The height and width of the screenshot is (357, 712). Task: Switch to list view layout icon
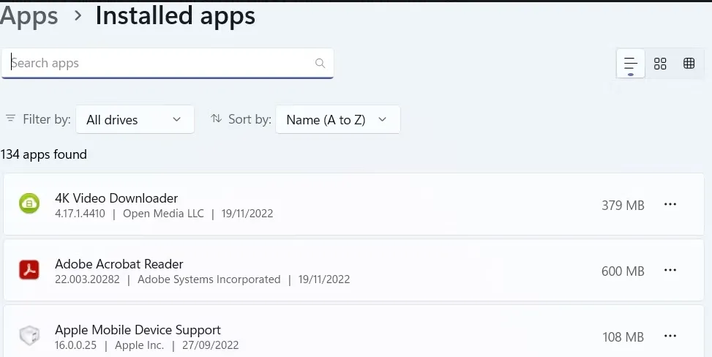coord(630,63)
